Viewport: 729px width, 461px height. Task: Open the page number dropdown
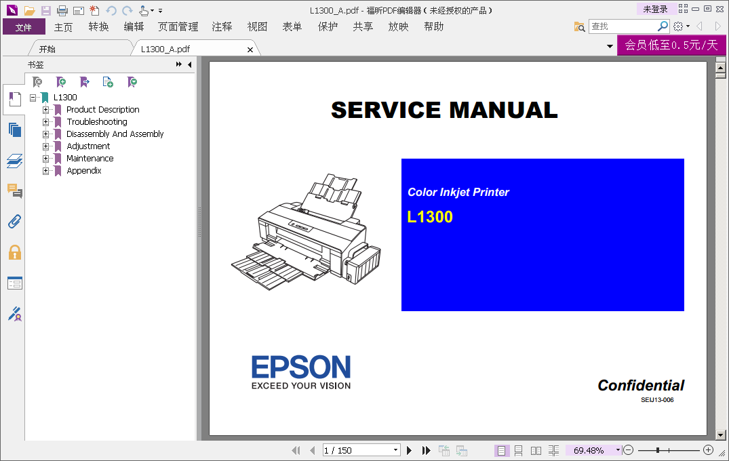tap(395, 450)
